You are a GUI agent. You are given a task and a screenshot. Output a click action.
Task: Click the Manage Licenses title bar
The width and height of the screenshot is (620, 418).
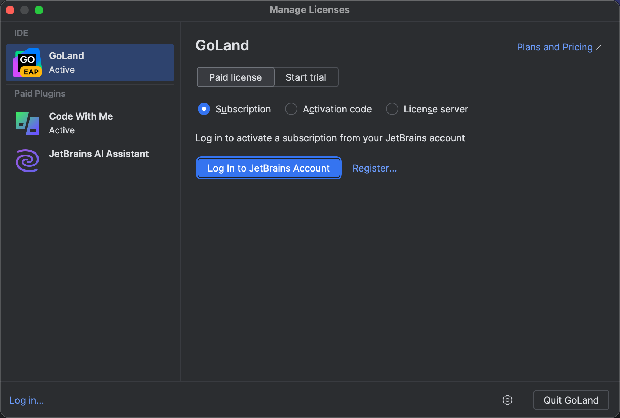(x=309, y=10)
